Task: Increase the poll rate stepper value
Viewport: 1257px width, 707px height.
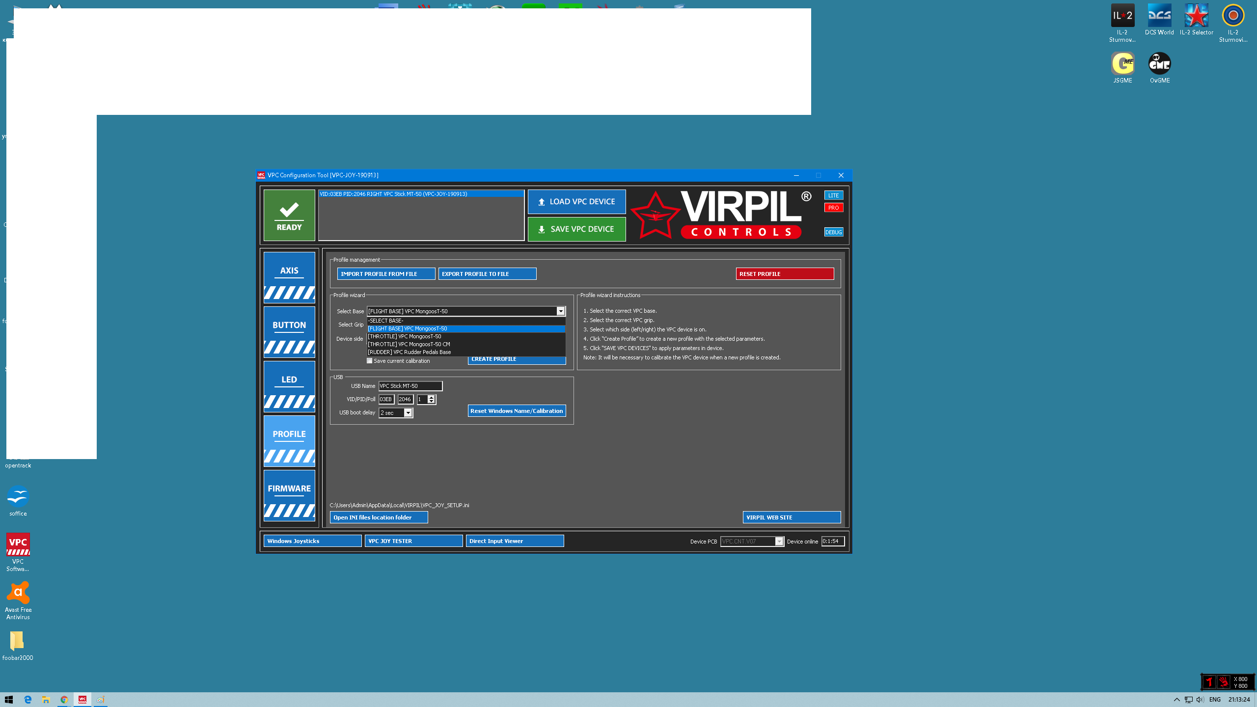Action: [431, 397]
